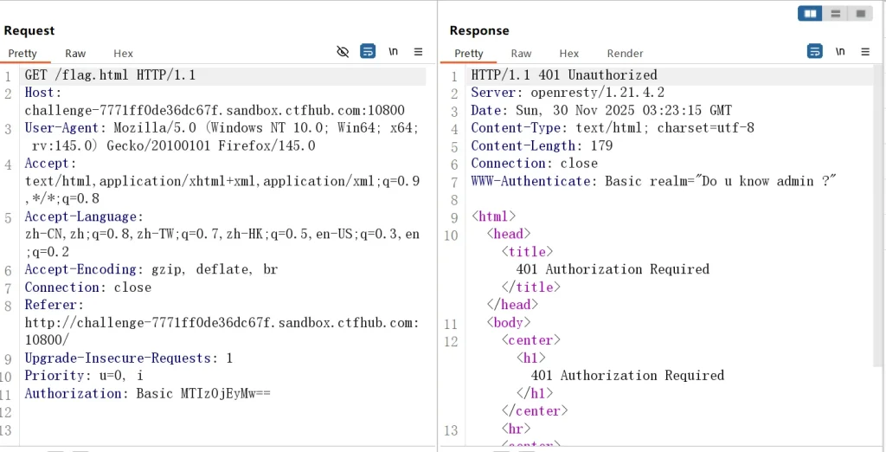Open the Hex tab in Request panel
The width and height of the screenshot is (886, 452).
(123, 54)
